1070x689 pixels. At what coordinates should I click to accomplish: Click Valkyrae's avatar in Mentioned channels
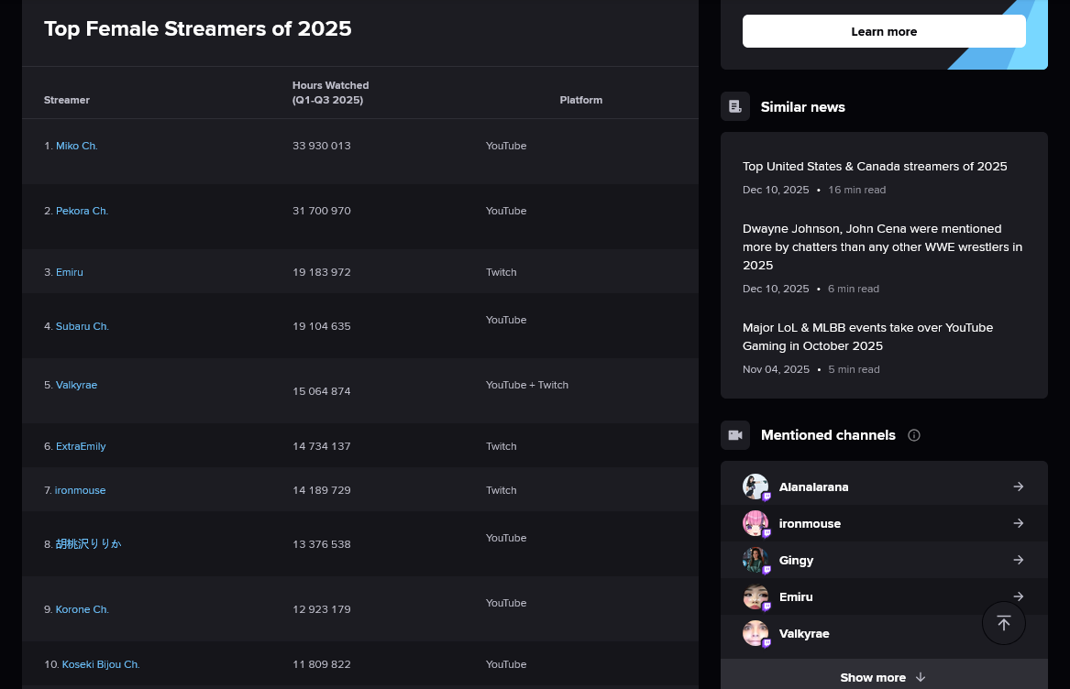click(x=756, y=634)
